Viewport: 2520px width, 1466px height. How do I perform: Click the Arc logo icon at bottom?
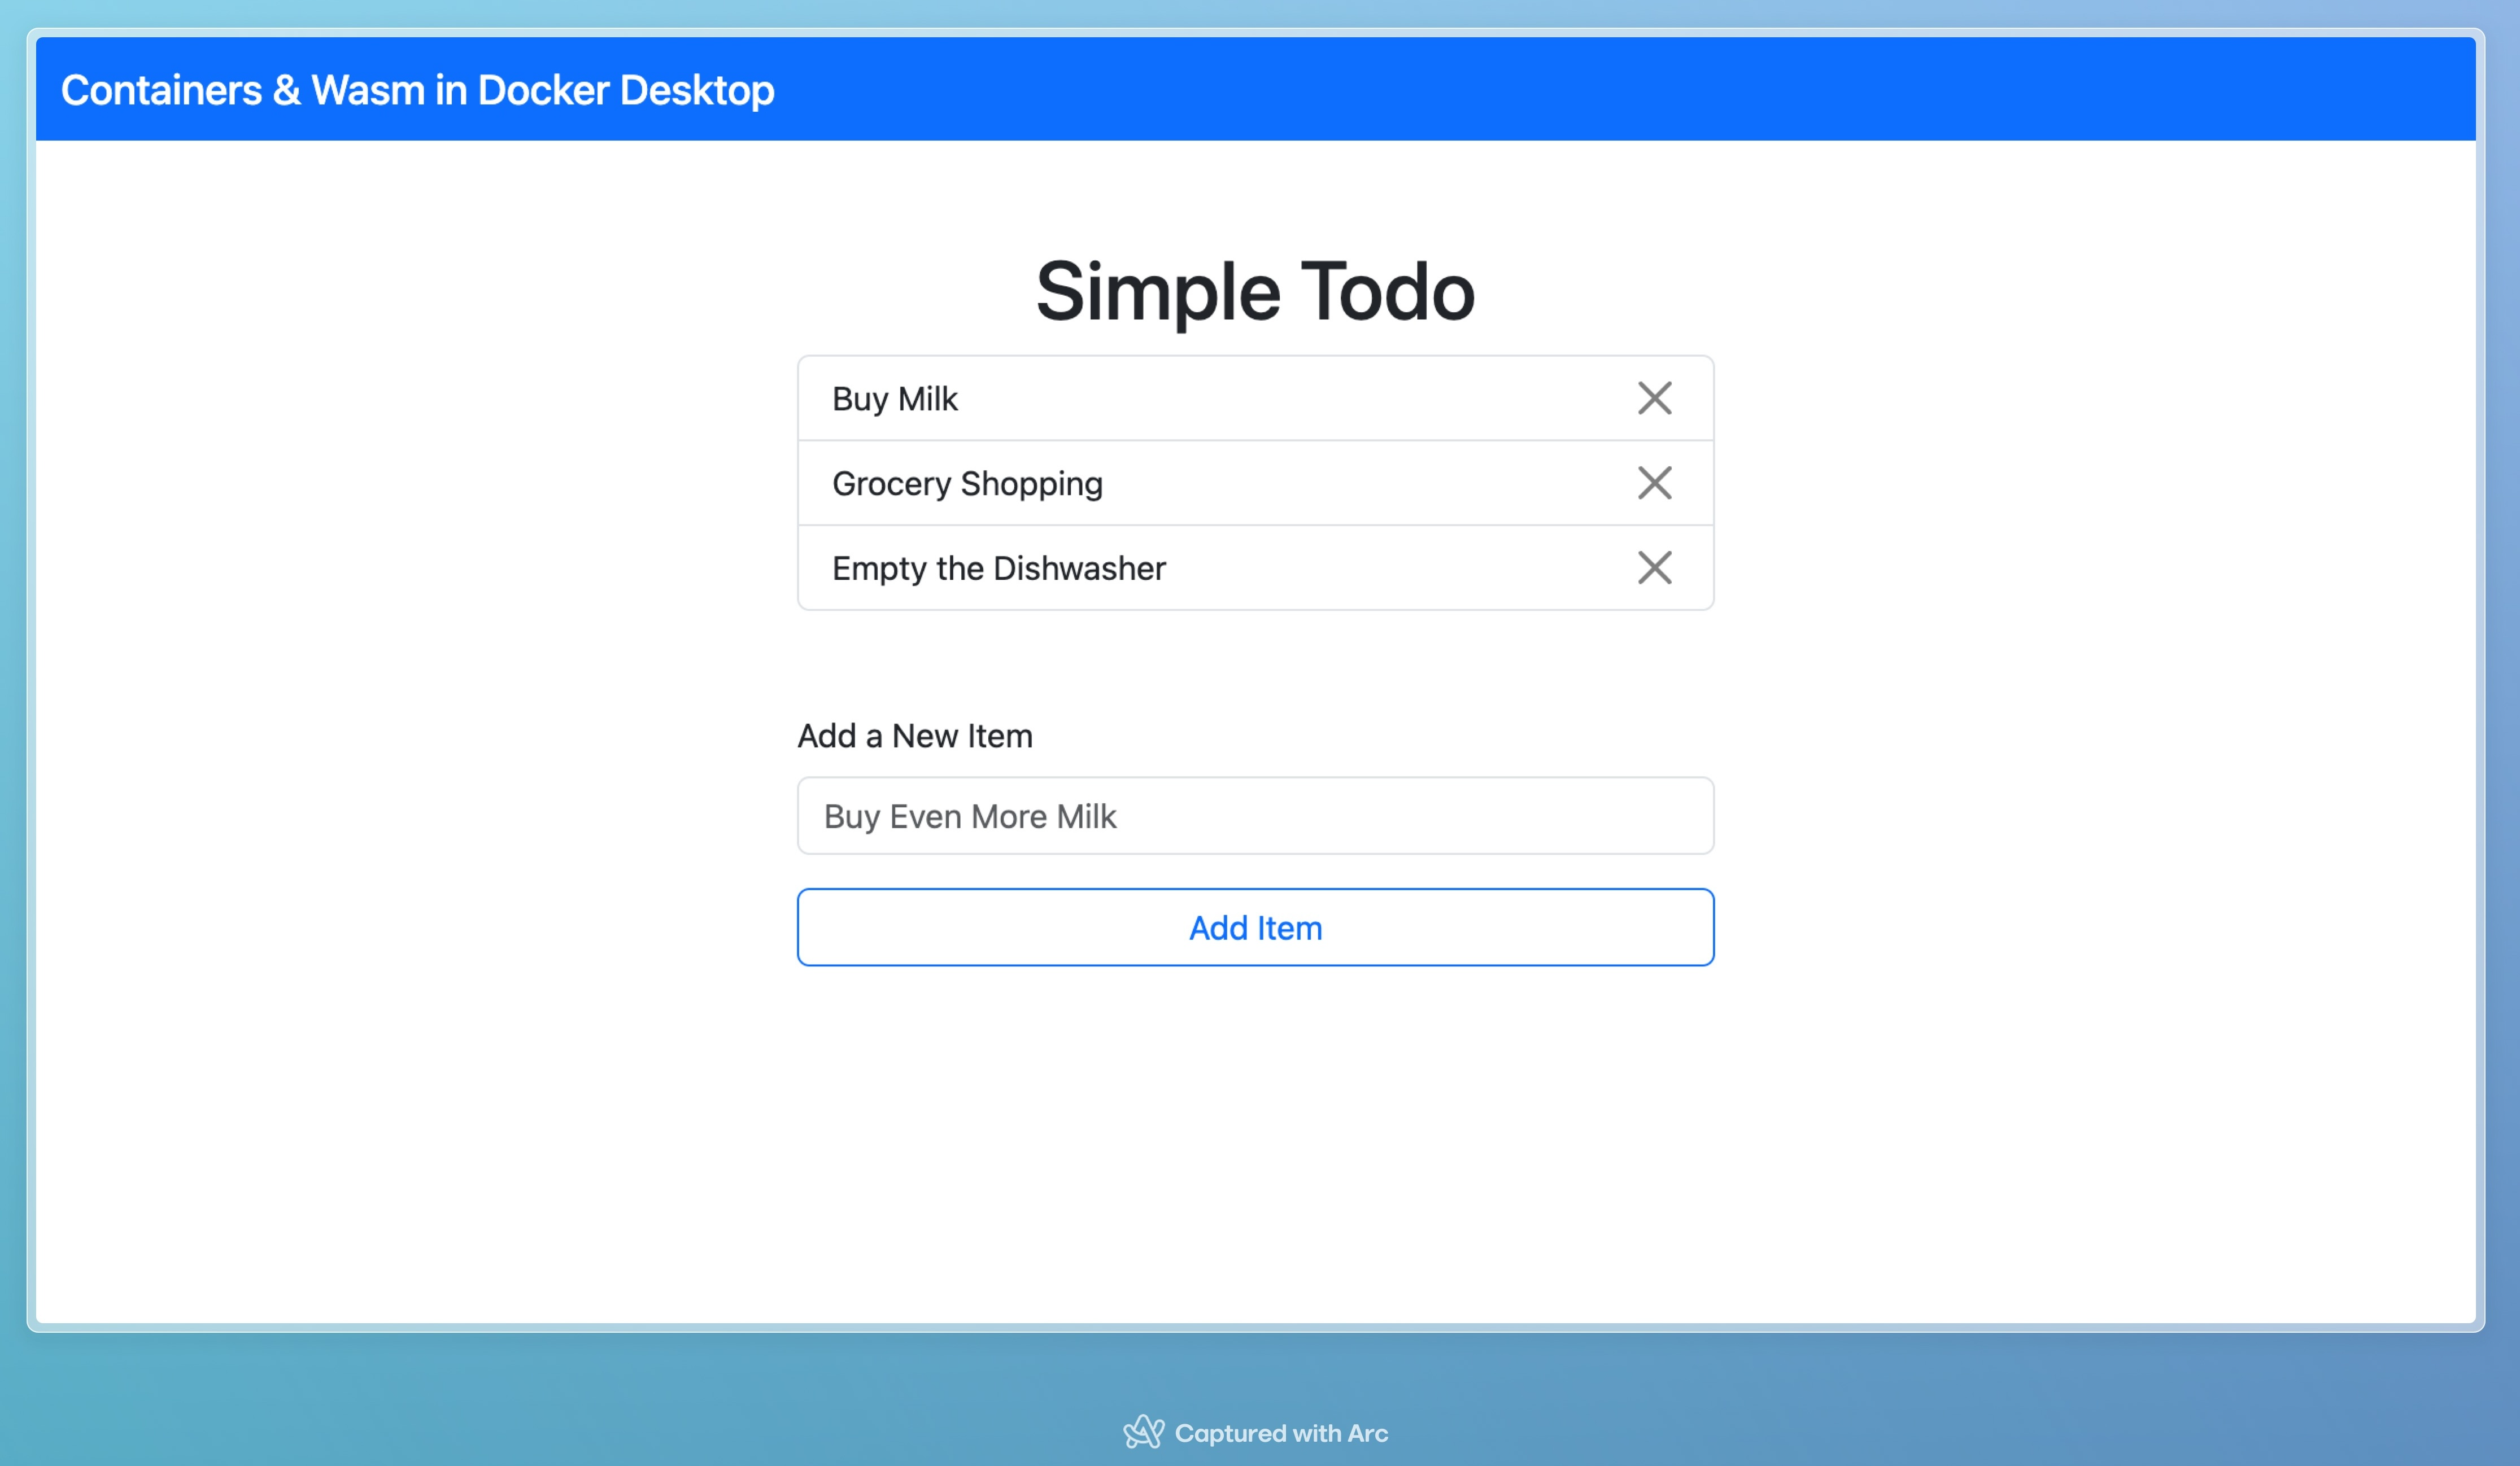pos(1143,1431)
